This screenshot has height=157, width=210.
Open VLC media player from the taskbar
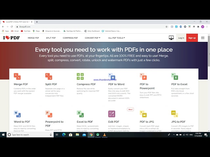(x=104, y=135)
